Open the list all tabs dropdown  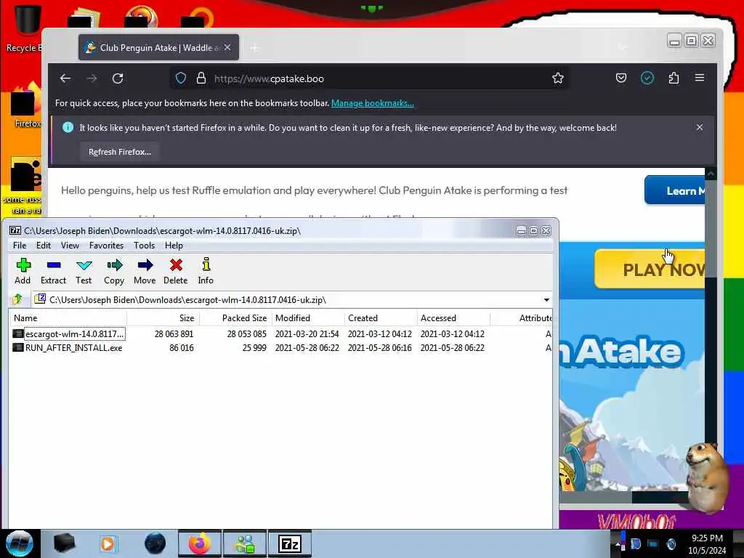tap(622, 47)
